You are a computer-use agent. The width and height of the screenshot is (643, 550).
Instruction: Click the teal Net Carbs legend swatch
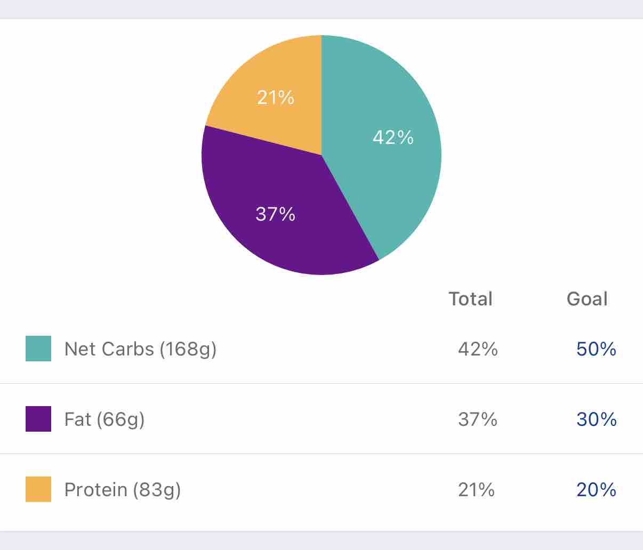(38, 349)
